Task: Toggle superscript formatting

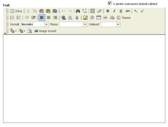Action: tap(142, 11)
